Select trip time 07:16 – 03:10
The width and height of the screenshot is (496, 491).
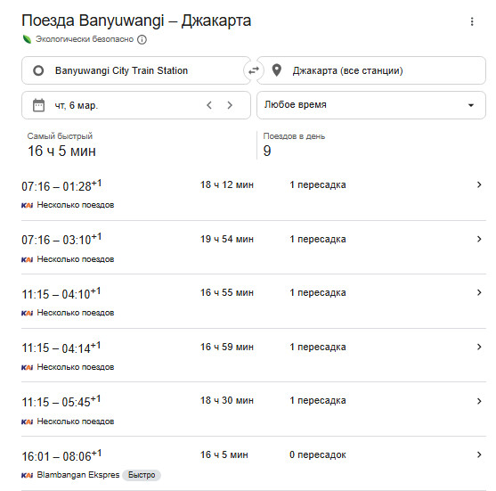click(x=61, y=240)
